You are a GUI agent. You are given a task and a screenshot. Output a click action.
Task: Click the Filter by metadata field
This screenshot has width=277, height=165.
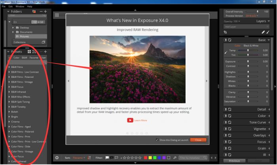click(x=193, y=158)
